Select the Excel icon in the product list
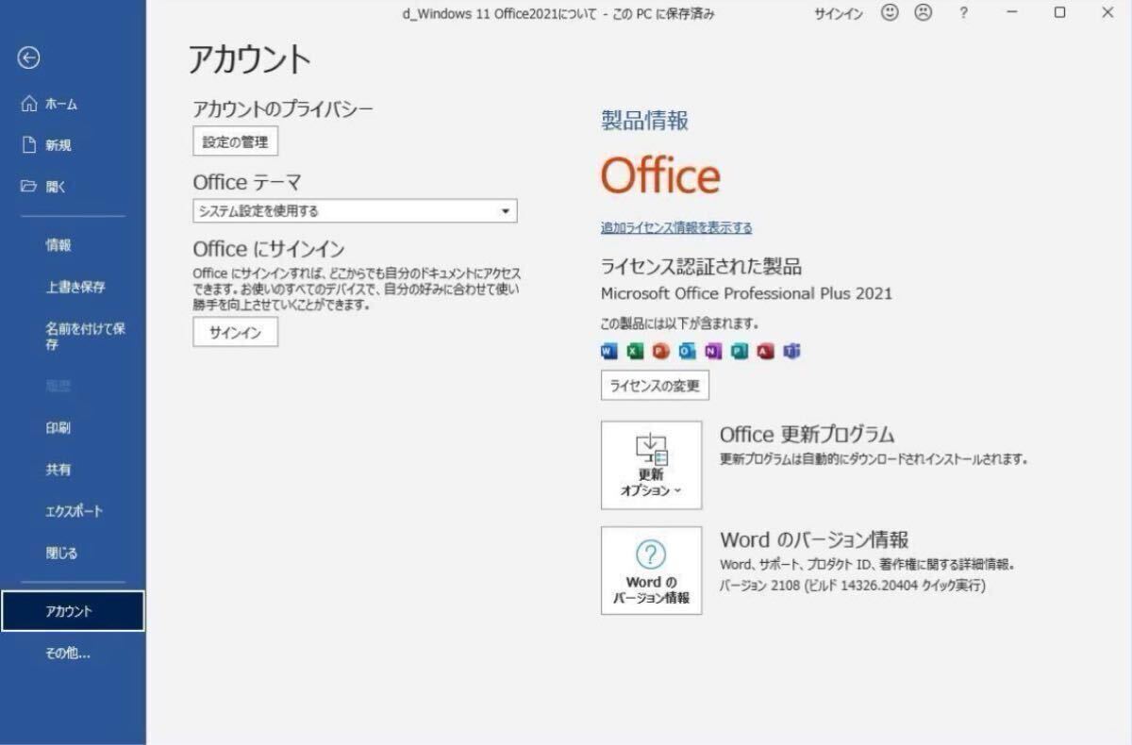This screenshot has width=1132, height=745. pyautogui.click(x=635, y=351)
